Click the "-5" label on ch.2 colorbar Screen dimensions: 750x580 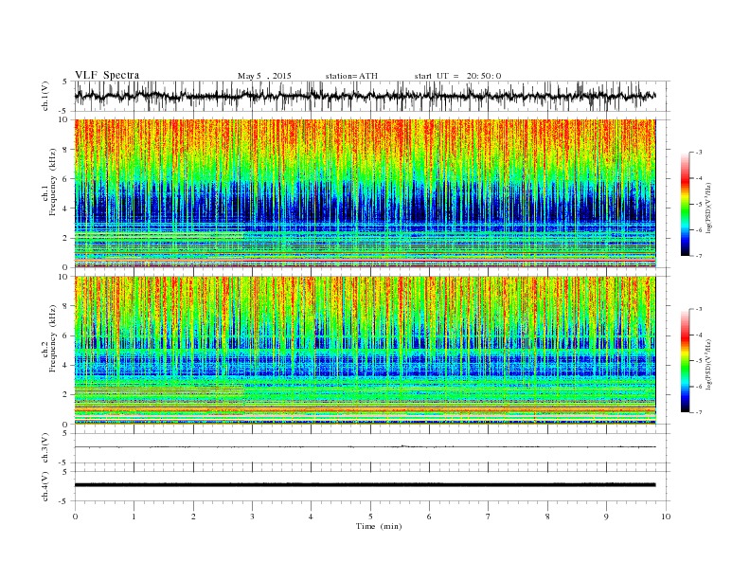point(699,361)
